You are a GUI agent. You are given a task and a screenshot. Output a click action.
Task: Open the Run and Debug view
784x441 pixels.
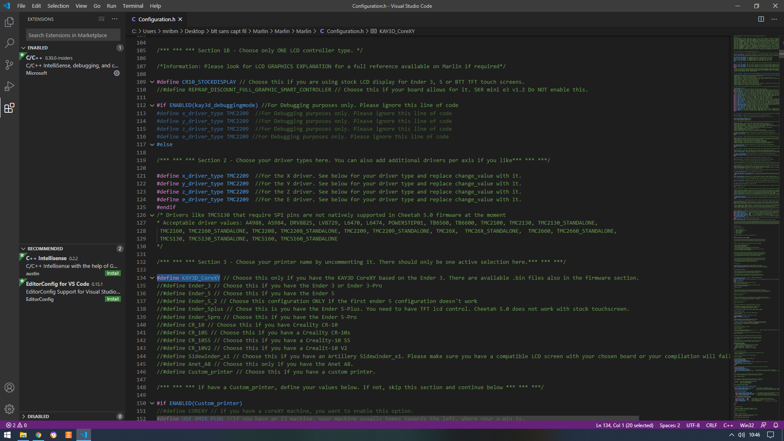click(9, 86)
